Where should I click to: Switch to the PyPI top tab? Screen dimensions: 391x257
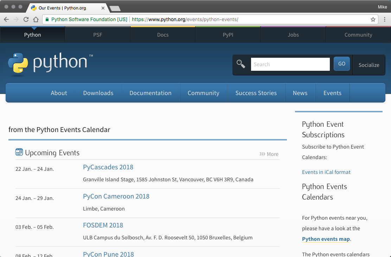click(x=228, y=35)
